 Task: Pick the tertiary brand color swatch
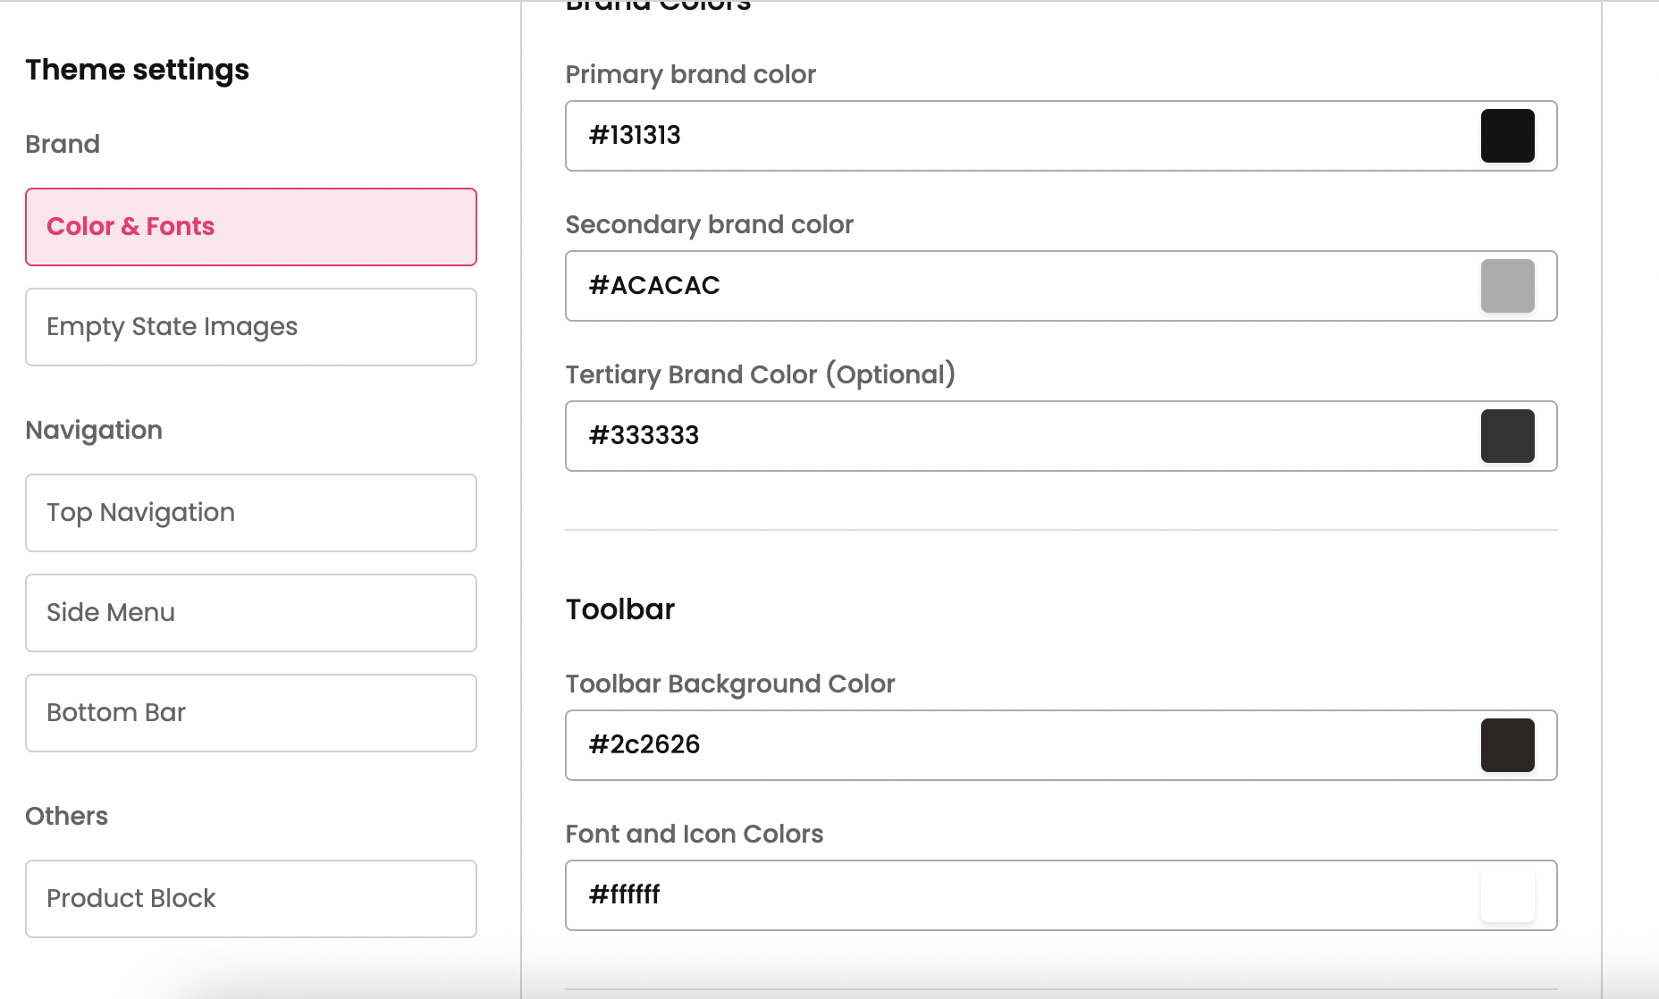coord(1507,436)
